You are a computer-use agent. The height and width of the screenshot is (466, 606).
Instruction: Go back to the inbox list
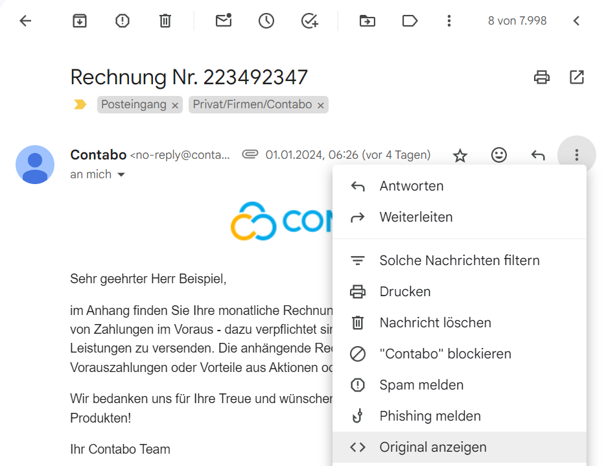click(25, 21)
